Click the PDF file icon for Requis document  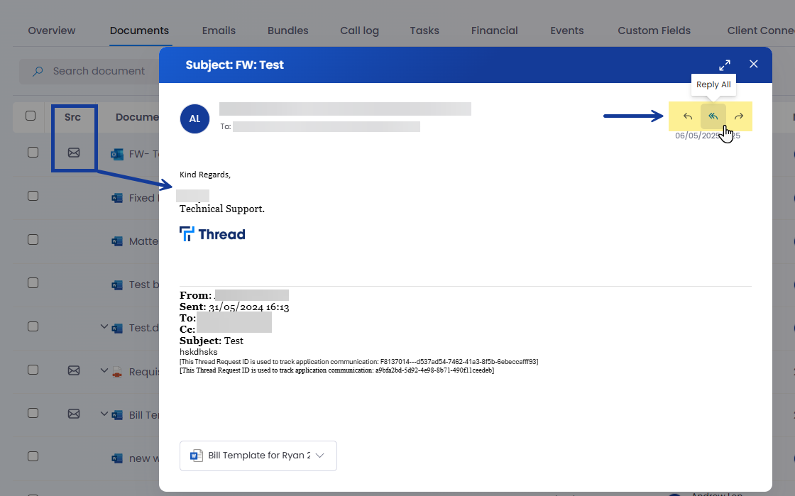pos(117,372)
